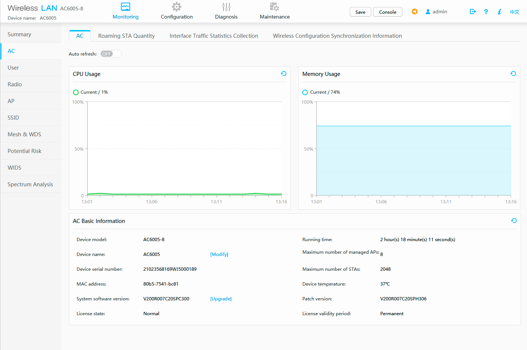527x350 pixels.
Task: Switch language to Chinese
Action: pyautogui.click(x=514, y=12)
